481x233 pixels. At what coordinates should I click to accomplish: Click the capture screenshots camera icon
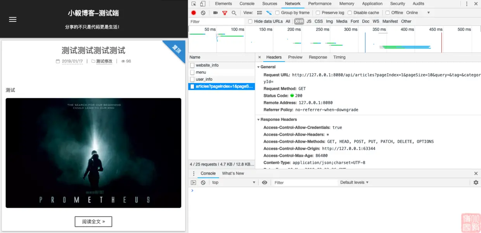click(x=215, y=13)
